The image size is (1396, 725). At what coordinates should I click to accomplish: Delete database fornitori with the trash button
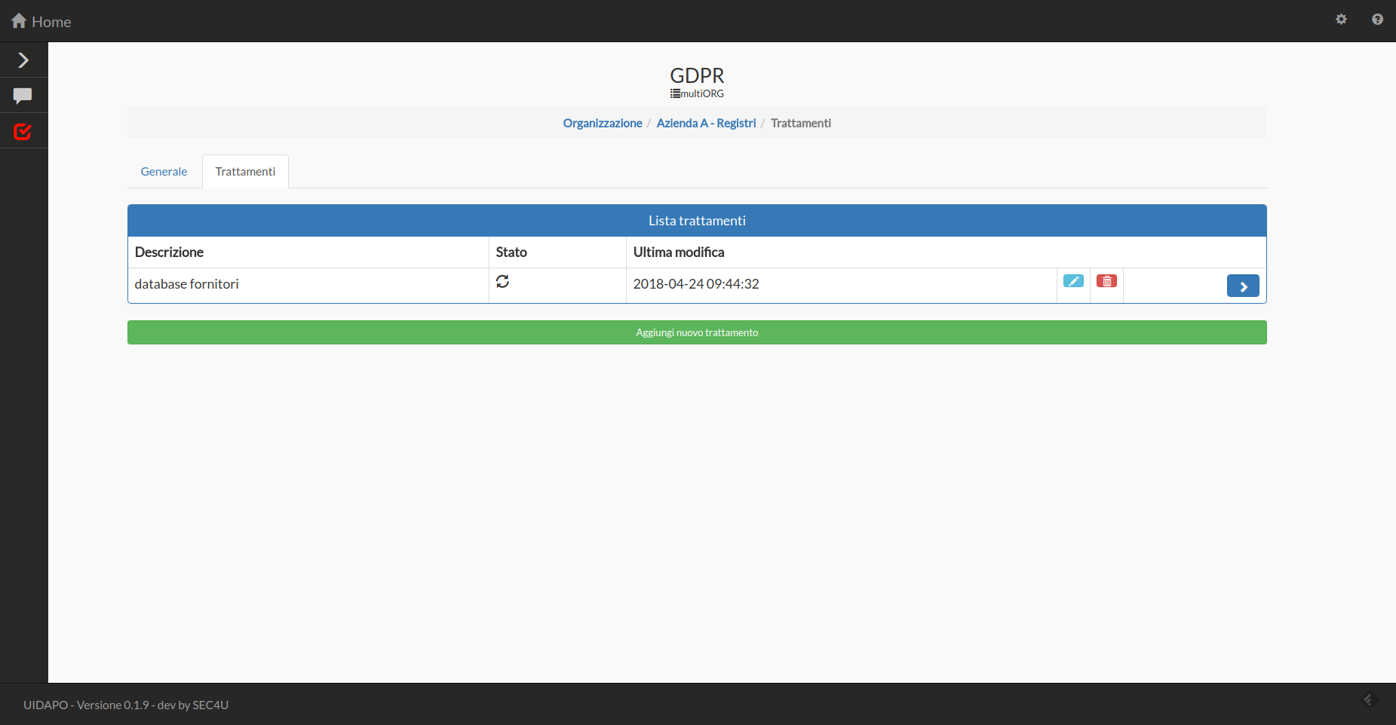pos(1106,281)
